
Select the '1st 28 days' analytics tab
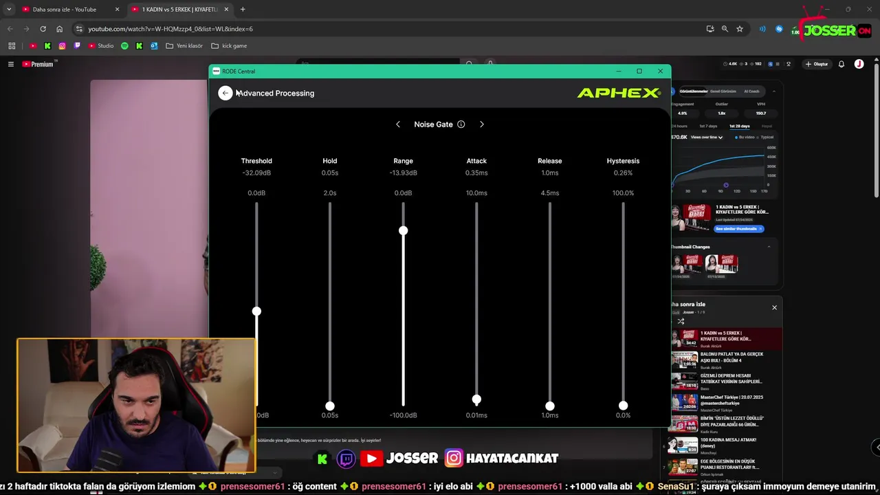(740, 126)
